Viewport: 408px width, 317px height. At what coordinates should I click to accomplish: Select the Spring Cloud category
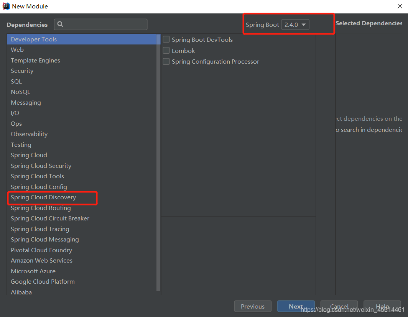click(82, 155)
